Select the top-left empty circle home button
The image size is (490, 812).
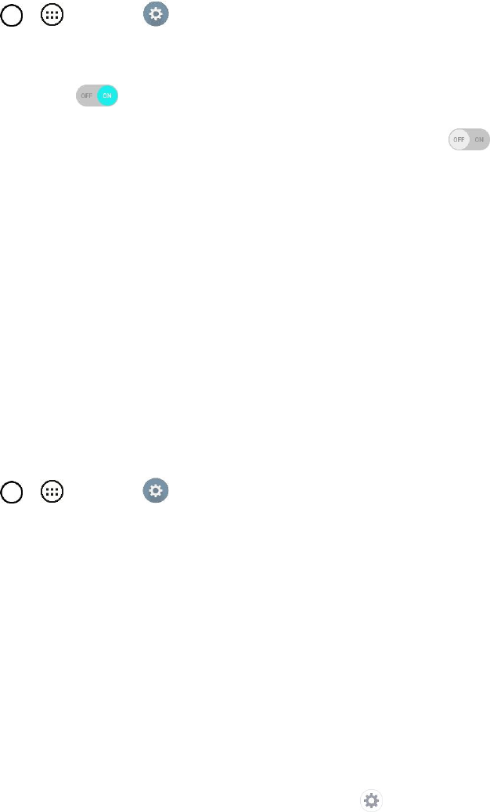click(x=12, y=16)
